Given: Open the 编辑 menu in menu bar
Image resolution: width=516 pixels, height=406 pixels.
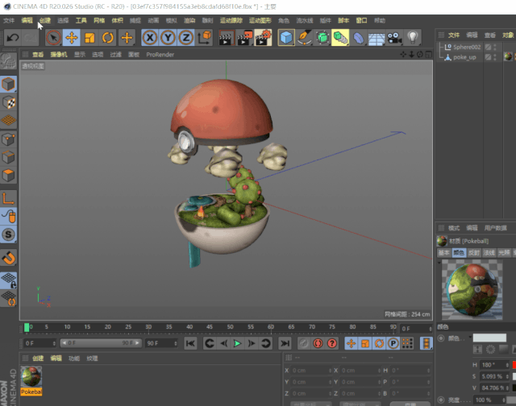Looking at the screenshot, I should coord(27,20).
